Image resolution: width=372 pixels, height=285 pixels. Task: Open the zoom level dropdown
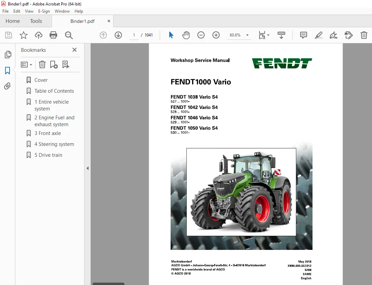pyautogui.click(x=247, y=35)
